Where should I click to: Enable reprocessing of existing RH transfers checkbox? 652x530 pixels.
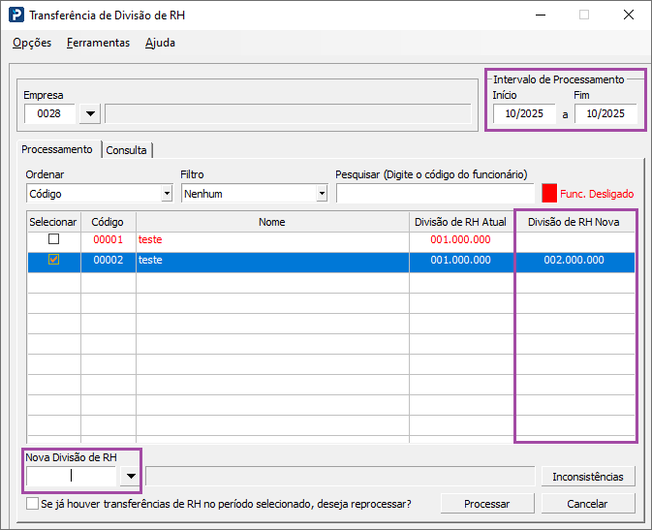[33, 504]
